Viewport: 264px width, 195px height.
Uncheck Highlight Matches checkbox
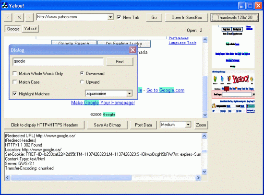[15, 93]
